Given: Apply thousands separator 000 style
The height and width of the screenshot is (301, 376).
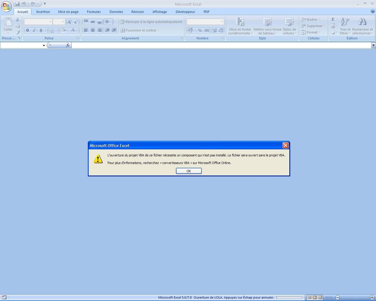Looking at the screenshot, I should coord(207,30).
